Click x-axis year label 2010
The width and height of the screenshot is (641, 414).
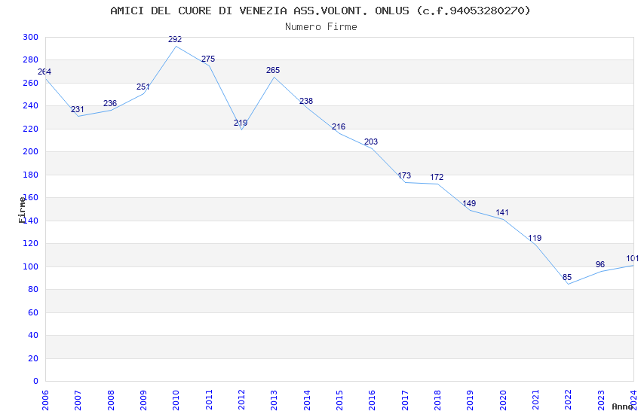pos(176,400)
